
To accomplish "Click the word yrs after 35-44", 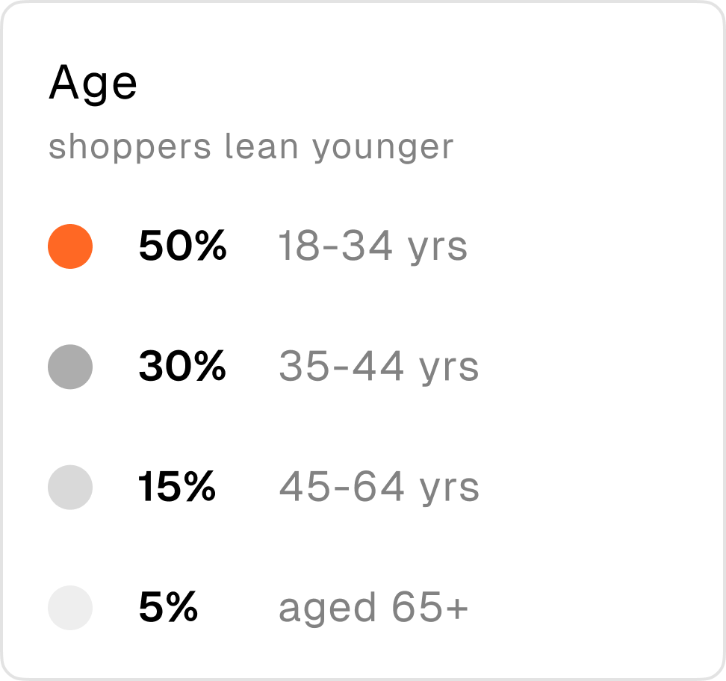I will pyautogui.click(x=449, y=370).
